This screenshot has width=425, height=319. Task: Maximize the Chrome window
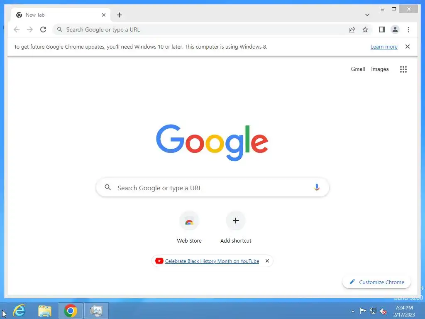click(x=394, y=9)
